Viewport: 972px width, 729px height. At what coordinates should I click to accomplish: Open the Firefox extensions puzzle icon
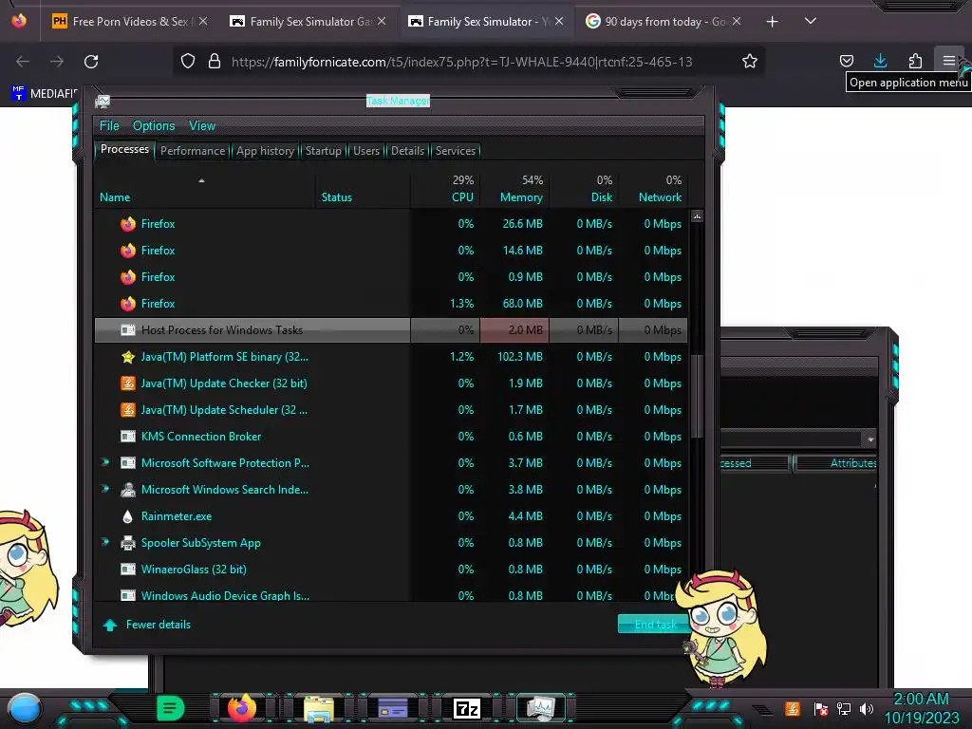click(915, 61)
